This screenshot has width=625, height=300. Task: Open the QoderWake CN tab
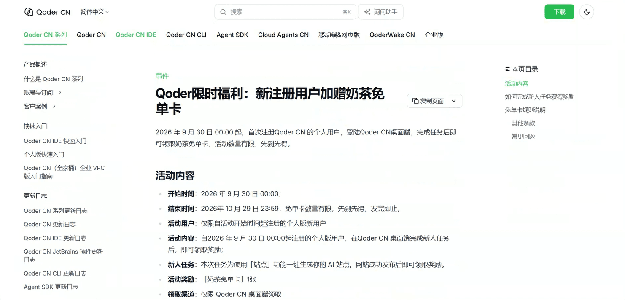click(x=392, y=35)
